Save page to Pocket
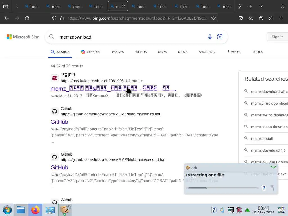This screenshot has height=216, width=288. point(241,18)
